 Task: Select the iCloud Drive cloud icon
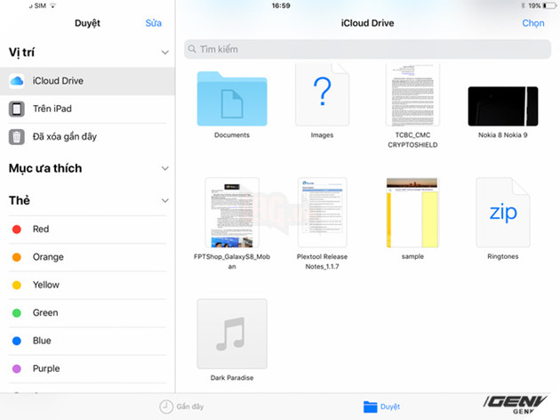click(17, 81)
